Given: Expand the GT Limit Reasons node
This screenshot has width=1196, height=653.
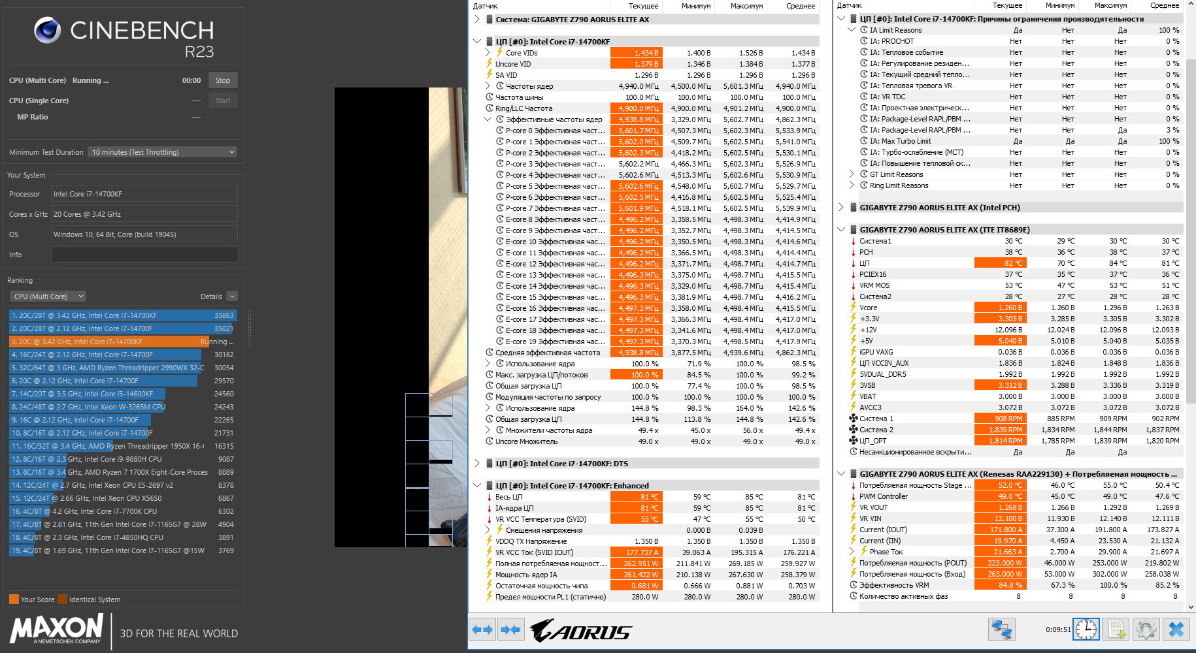Looking at the screenshot, I should click(x=852, y=174).
